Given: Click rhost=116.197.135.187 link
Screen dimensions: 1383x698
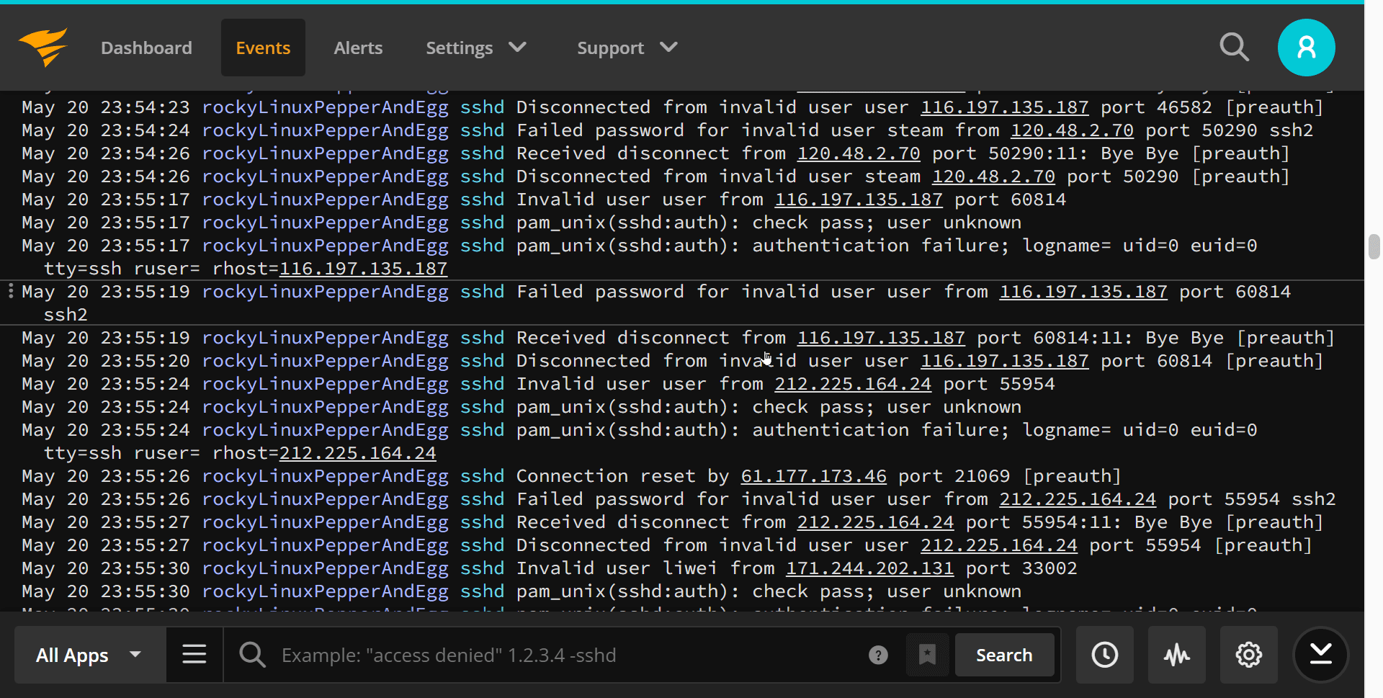Looking at the screenshot, I should coord(363,269).
